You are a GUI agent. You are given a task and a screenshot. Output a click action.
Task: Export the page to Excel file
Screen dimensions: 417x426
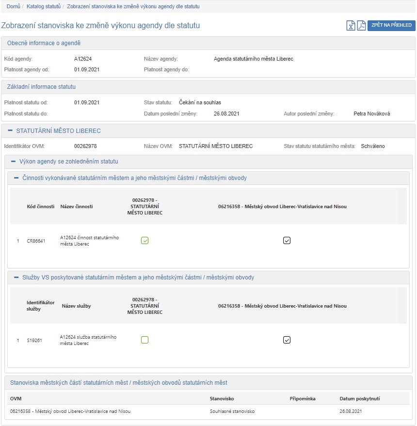351,26
